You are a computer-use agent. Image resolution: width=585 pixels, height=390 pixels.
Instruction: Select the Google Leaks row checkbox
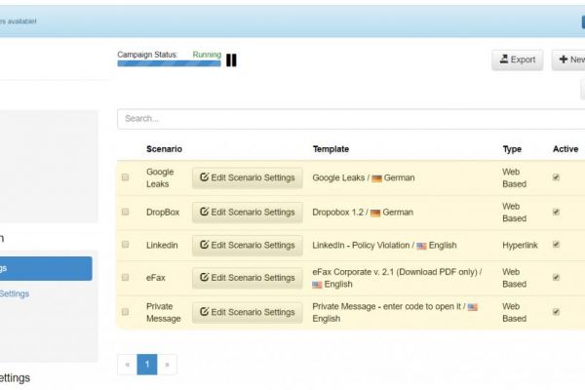(125, 177)
